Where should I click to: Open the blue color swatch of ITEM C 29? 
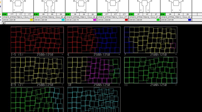190,20
